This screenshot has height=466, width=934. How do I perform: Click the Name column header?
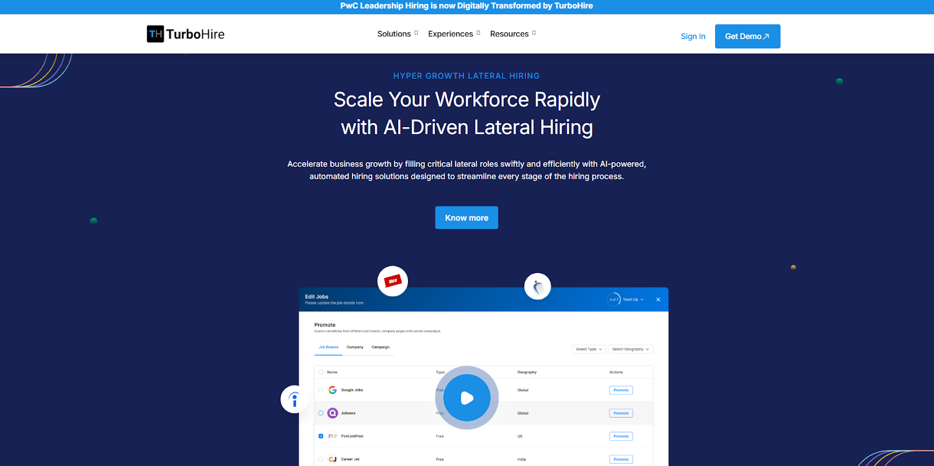332,372
